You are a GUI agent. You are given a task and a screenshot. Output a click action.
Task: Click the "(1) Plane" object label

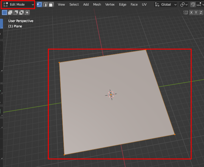click(x=15, y=26)
